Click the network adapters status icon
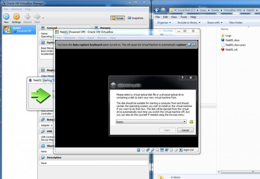Screen dimensions: 260x179 (x=148, y=150)
